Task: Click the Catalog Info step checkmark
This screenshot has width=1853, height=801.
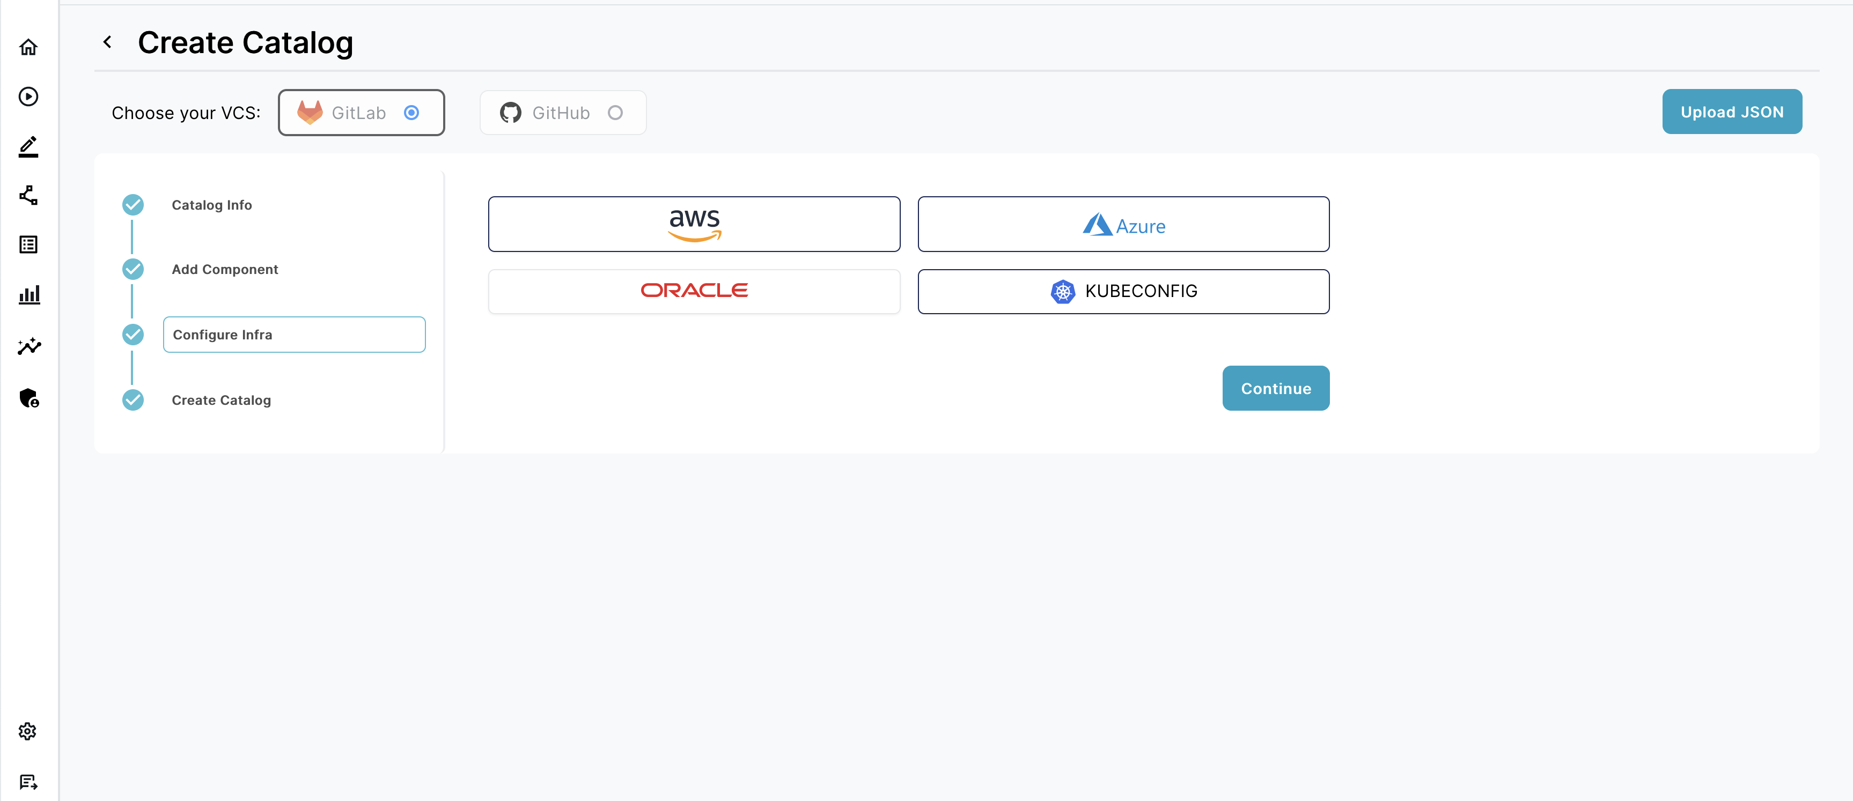Action: (x=133, y=205)
